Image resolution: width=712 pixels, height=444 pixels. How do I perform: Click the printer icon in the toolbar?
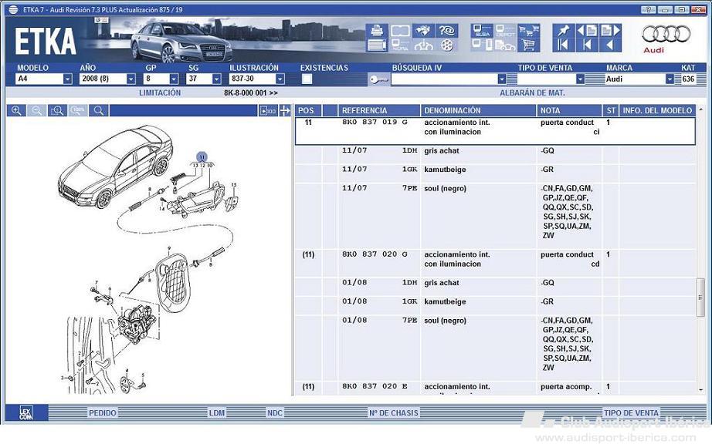pos(377,31)
